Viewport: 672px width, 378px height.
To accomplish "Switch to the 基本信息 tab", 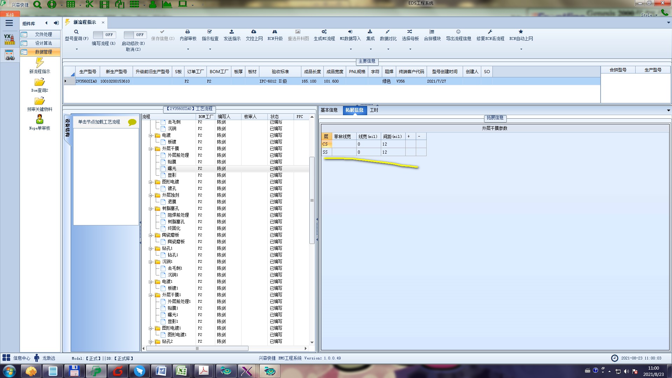I will 329,110.
